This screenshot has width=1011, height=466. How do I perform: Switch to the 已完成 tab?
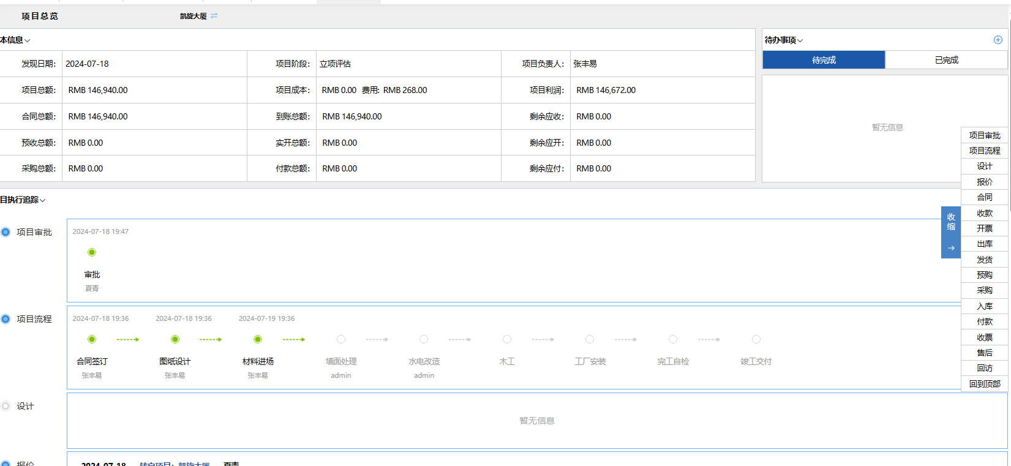(x=947, y=60)
